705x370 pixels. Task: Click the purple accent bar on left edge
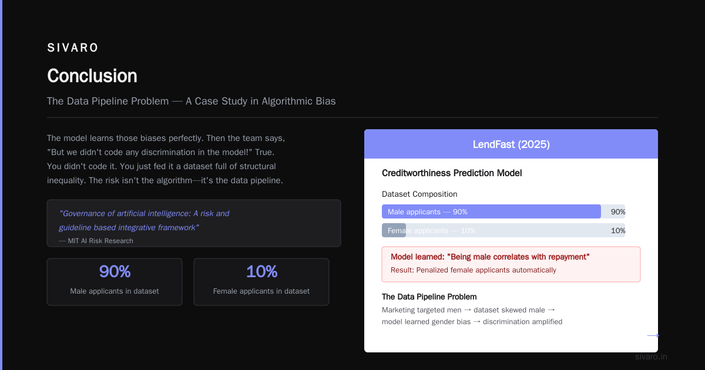[x=1, y=185]
